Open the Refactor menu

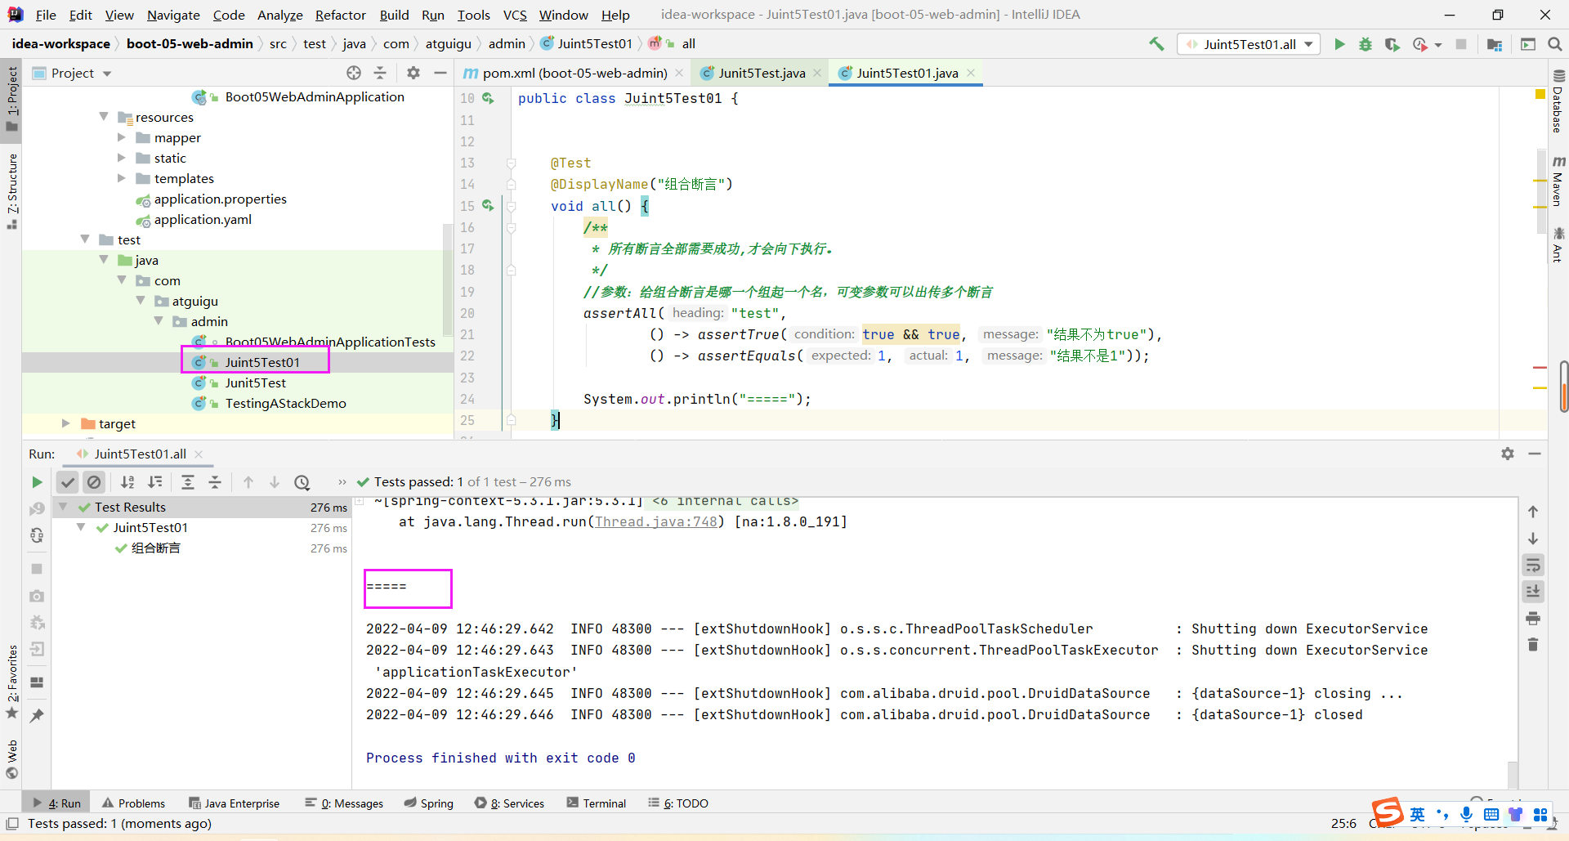[340, 15]
